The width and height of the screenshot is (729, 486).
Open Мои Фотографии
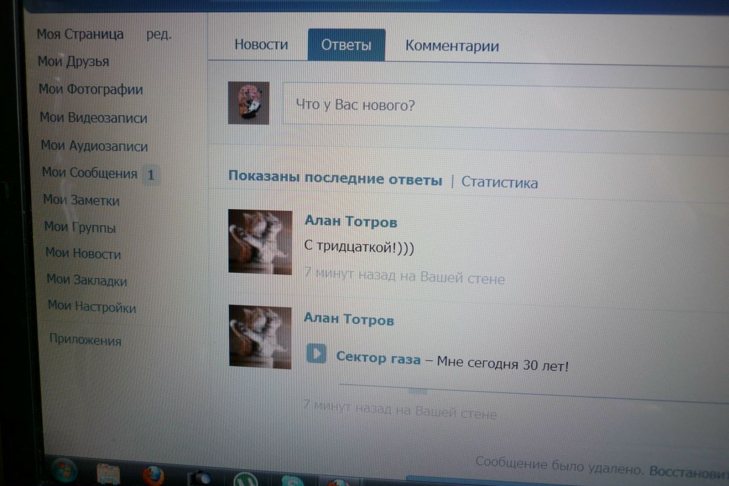pos(91,90)
